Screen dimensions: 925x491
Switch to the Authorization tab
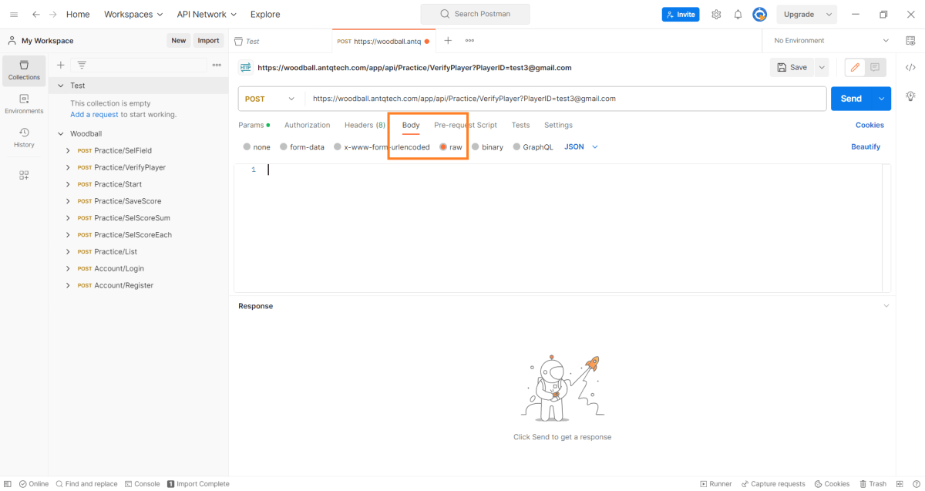(x=308, y=125)
